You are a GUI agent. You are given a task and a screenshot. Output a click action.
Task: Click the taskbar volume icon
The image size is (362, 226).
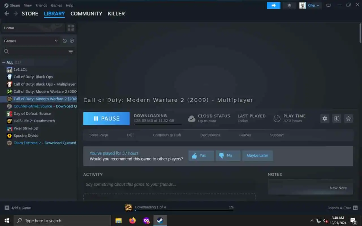(326, 221)
